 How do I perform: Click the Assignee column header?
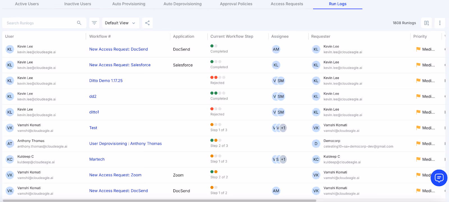pos(280,36)
